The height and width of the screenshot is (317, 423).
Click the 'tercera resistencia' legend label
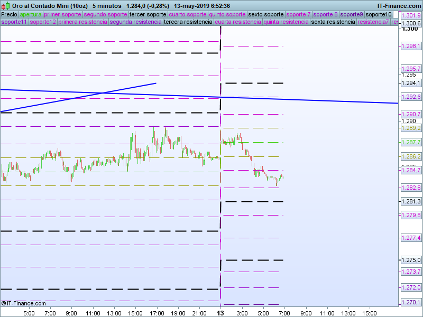point(188,22)
